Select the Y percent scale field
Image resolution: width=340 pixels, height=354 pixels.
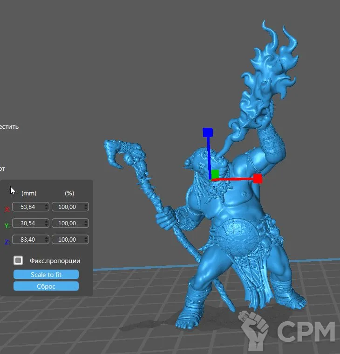click(x=67, y=223)
